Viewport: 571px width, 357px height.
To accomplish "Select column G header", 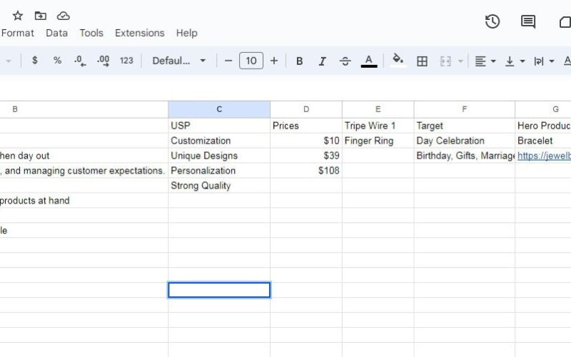I will 543,109.
